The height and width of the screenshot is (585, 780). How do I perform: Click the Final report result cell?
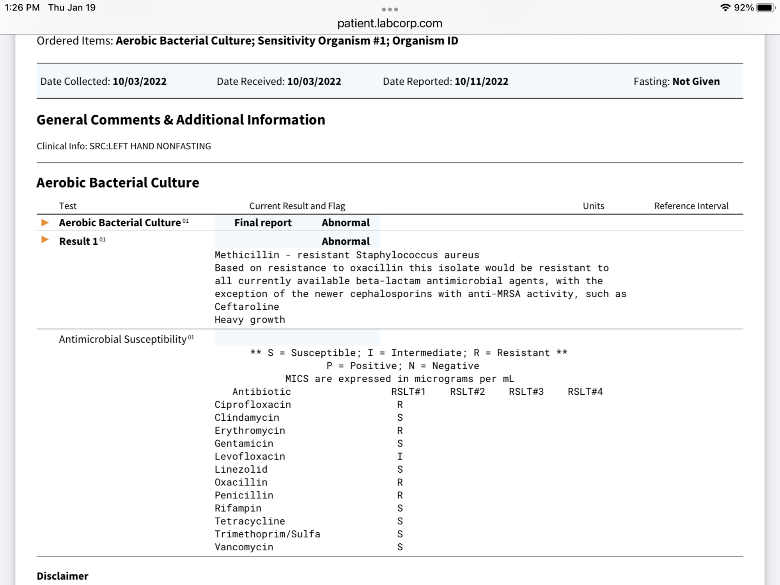click(x=263, y=223)
